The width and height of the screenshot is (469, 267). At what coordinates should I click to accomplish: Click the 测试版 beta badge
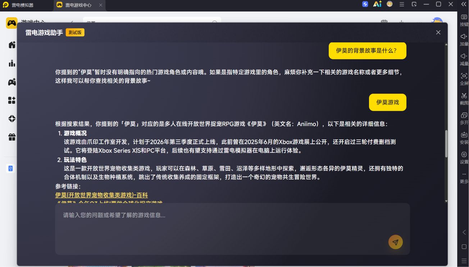[x=75, y=33]
